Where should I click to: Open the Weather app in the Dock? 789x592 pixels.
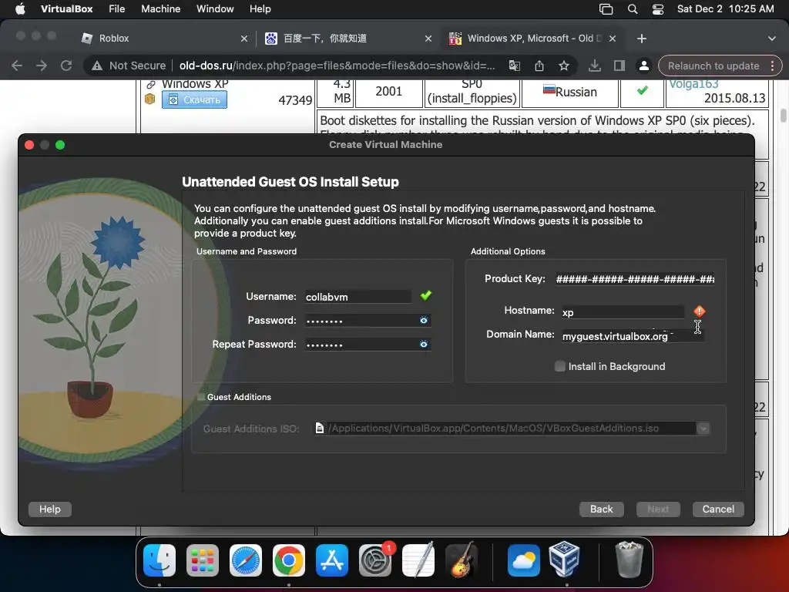523,560
